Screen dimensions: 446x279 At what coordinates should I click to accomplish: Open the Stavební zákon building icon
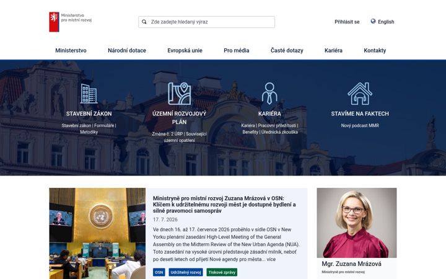(x=89, y=94)
